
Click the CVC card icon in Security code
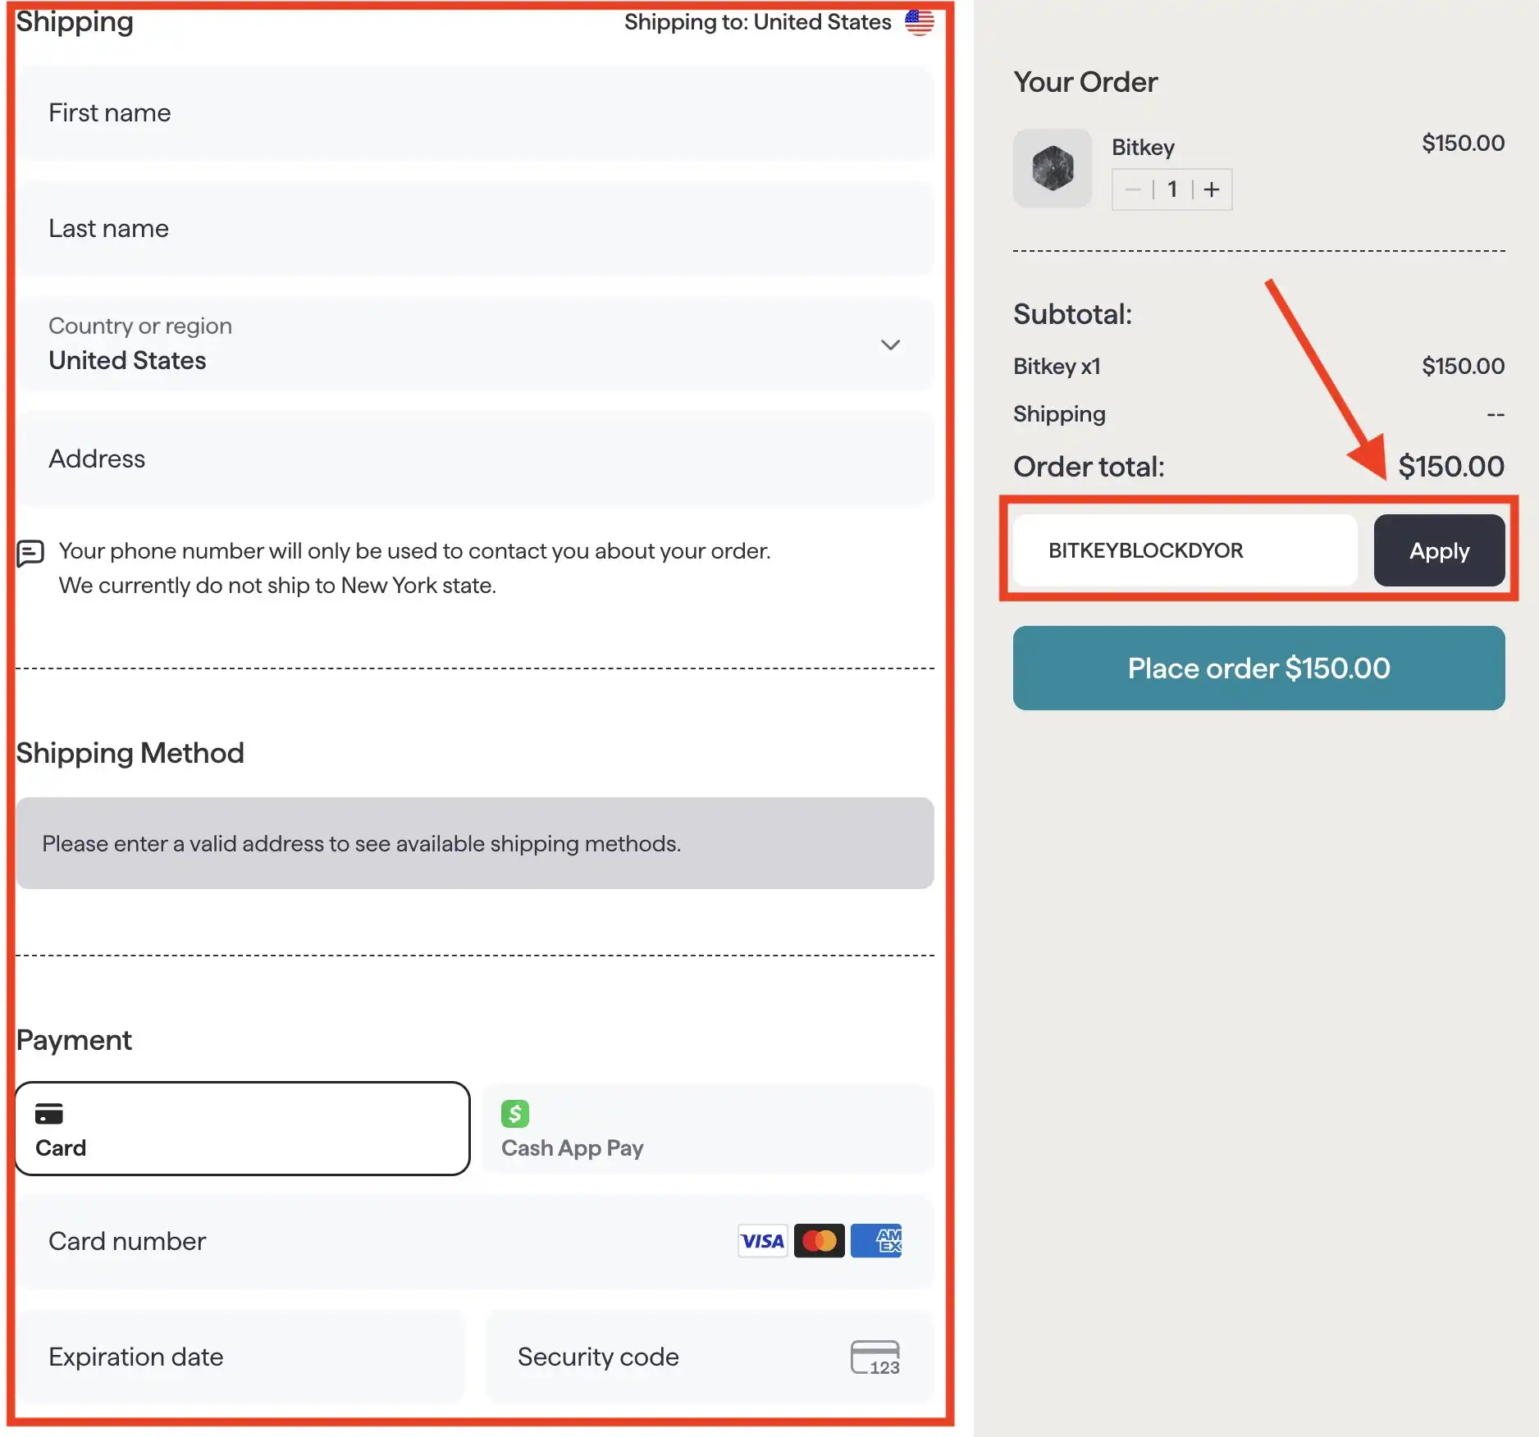(875, 1357)
